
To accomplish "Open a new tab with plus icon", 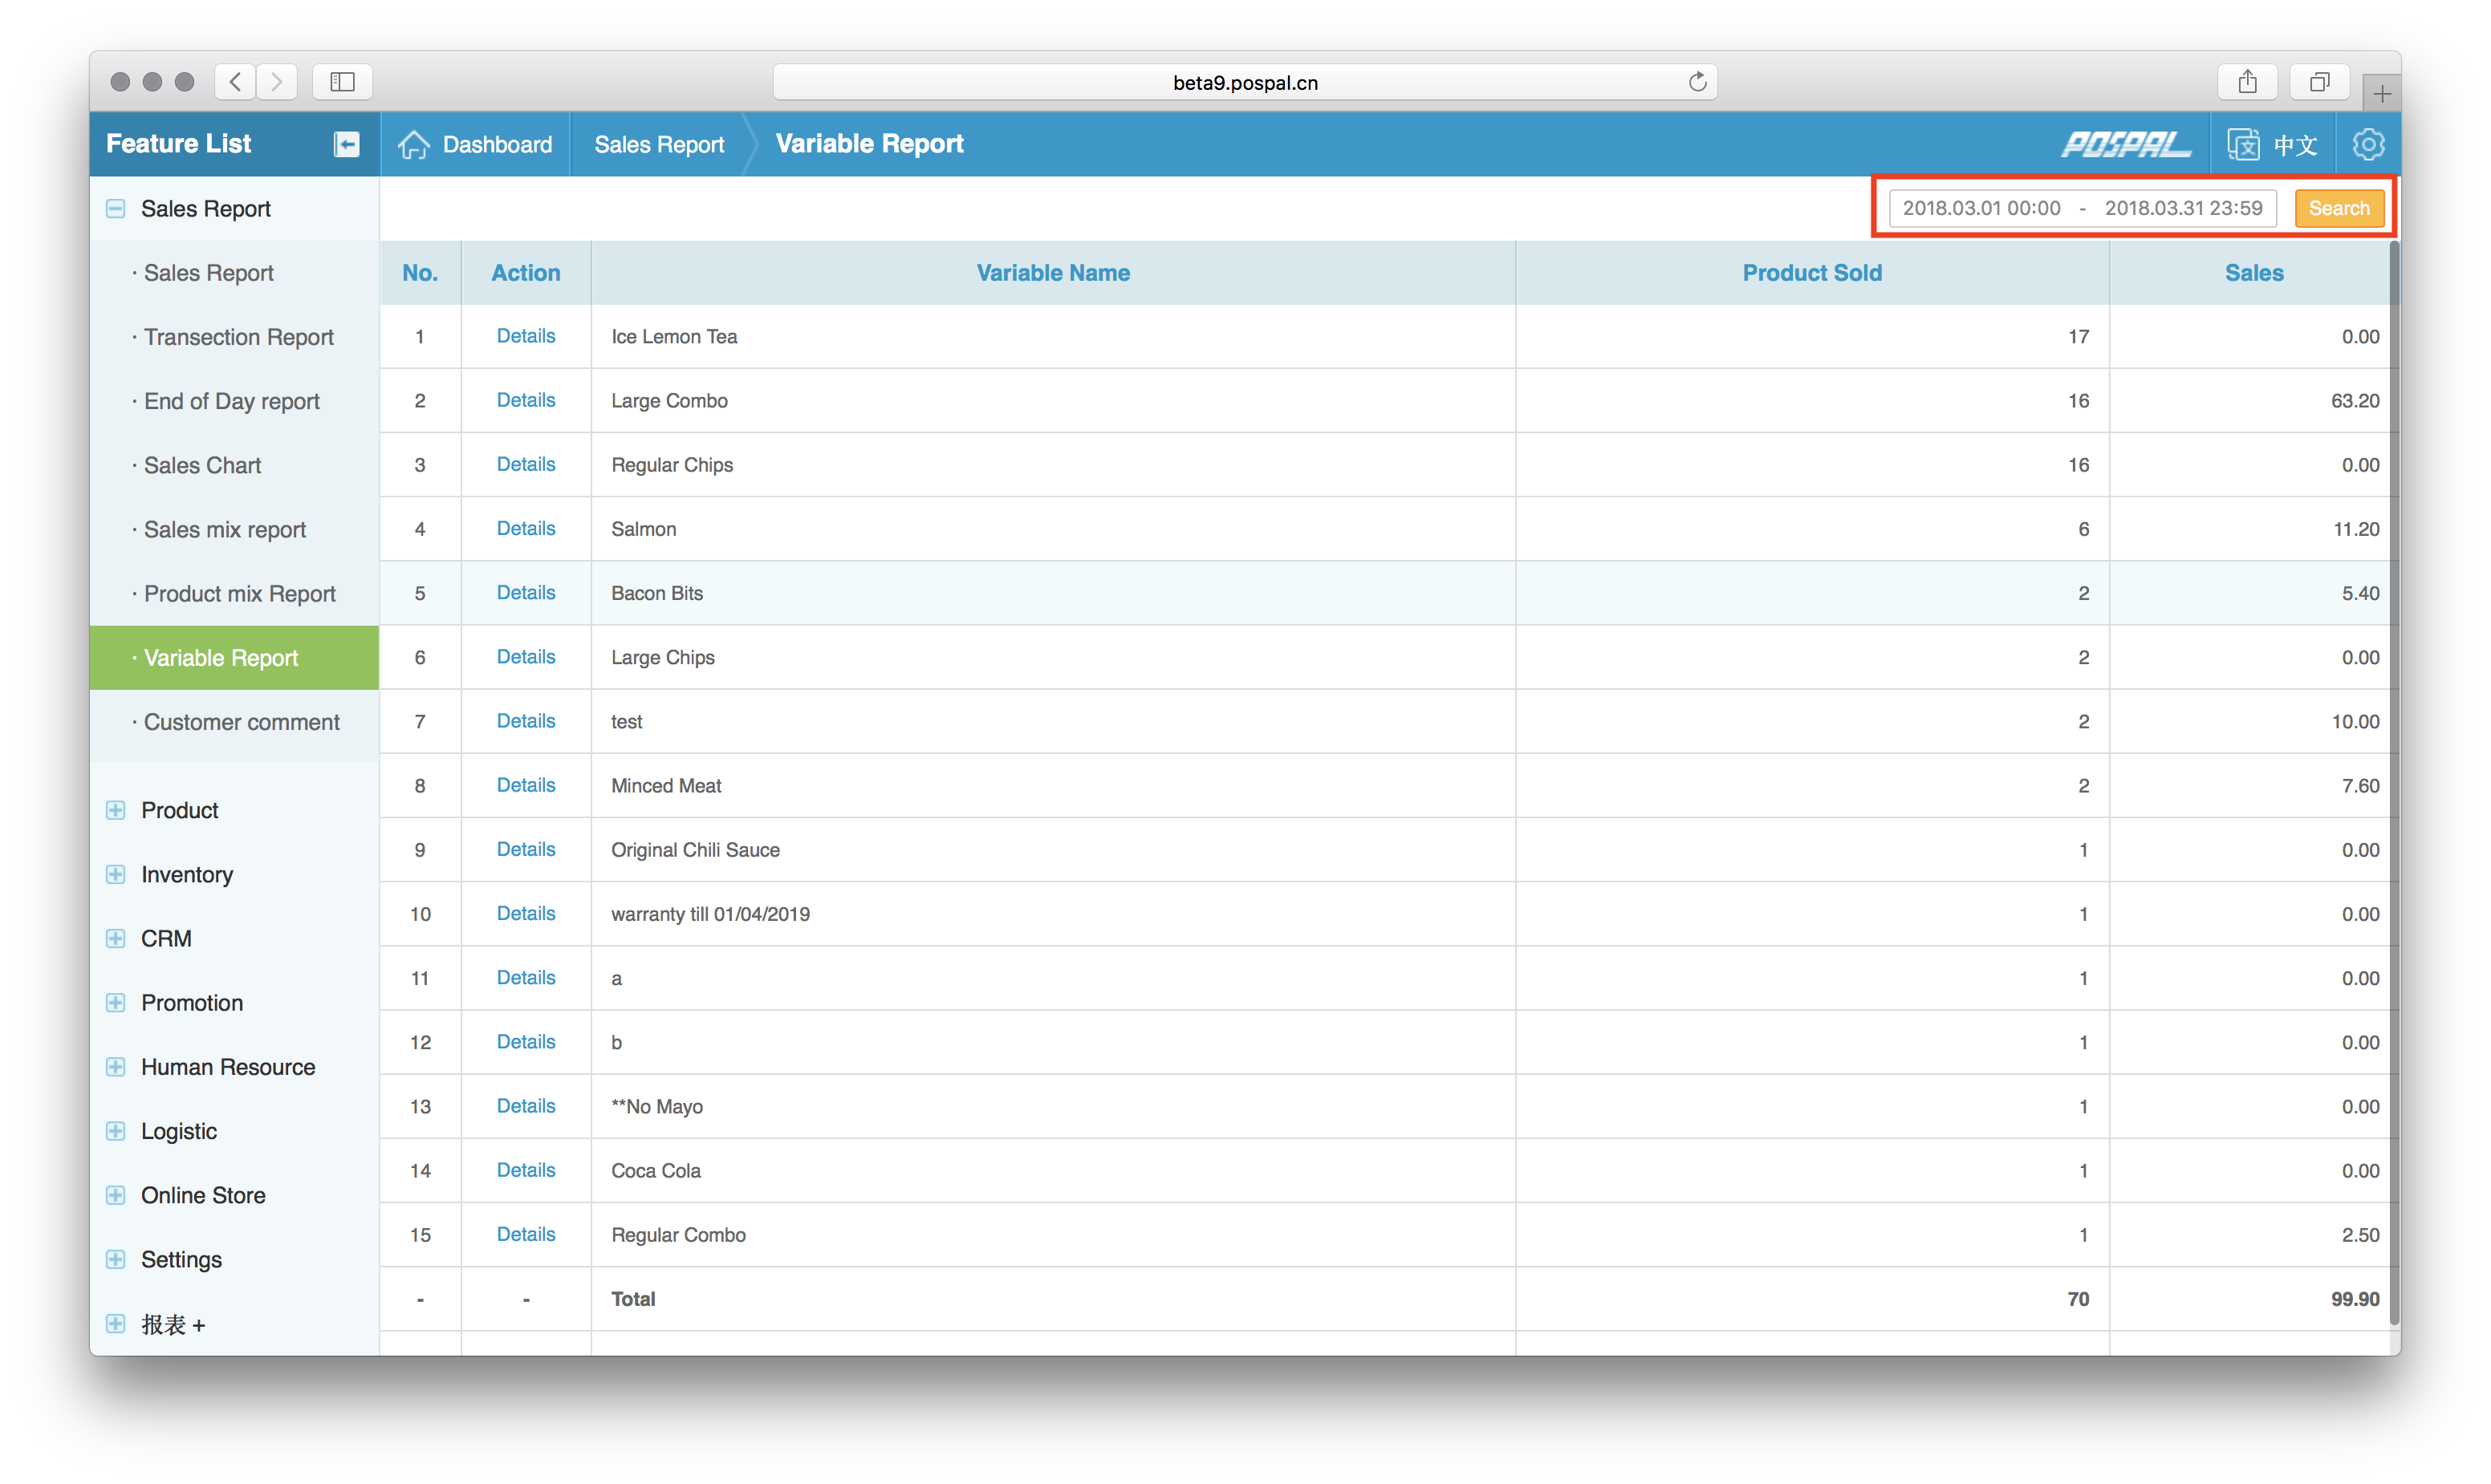I will coord(2382,94).
